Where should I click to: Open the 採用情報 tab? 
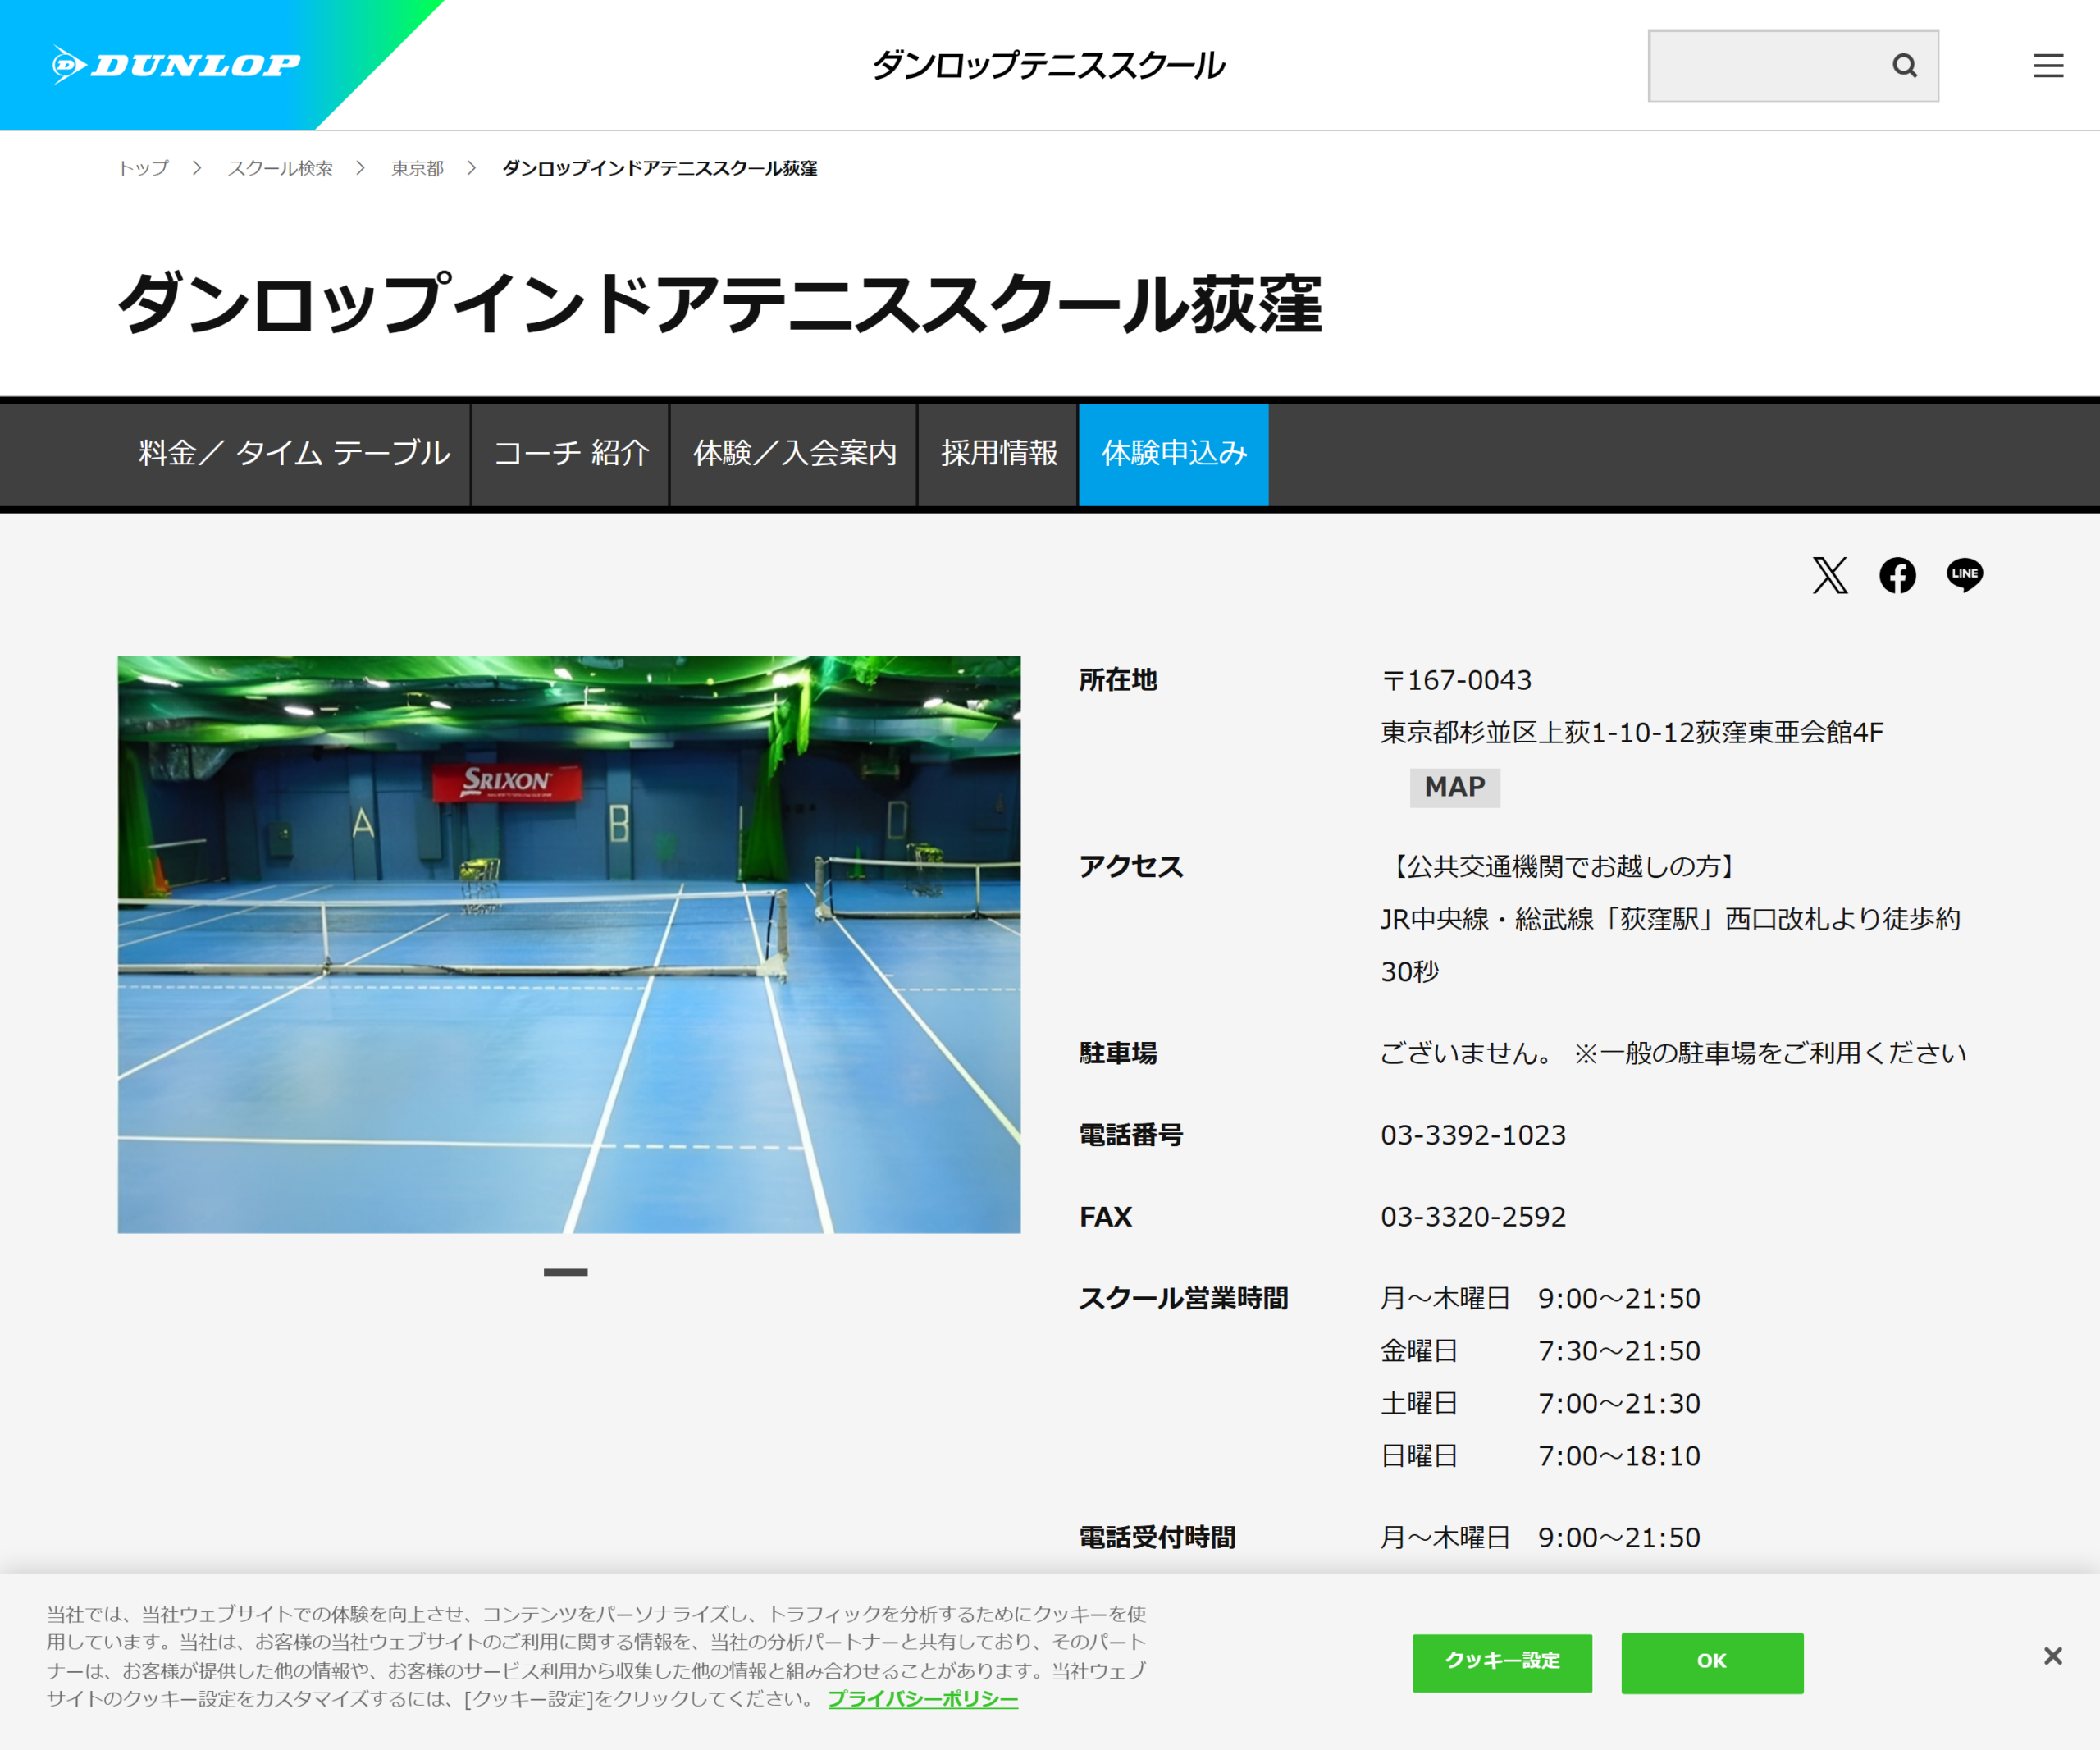999,454
